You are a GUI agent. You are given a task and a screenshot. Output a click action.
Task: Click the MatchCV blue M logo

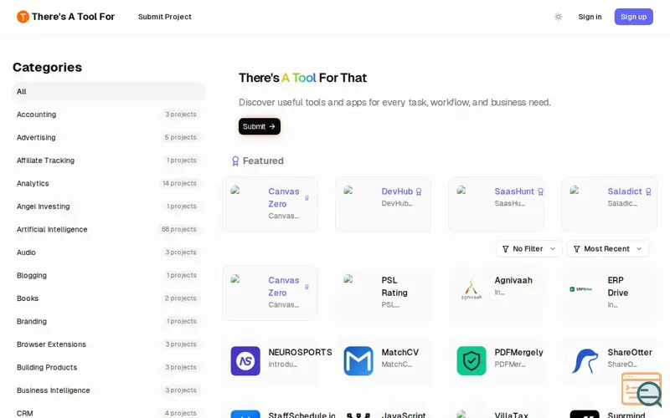tap(358, 361)
